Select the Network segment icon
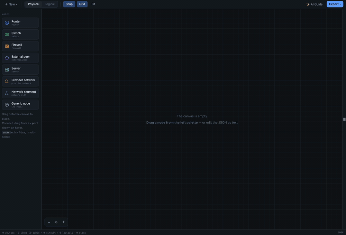The image size is (346, 235). (7, 93)
